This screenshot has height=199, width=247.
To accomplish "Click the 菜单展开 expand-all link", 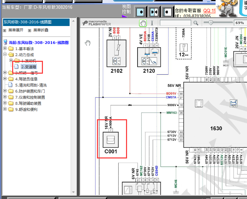I will pos(16,30).
